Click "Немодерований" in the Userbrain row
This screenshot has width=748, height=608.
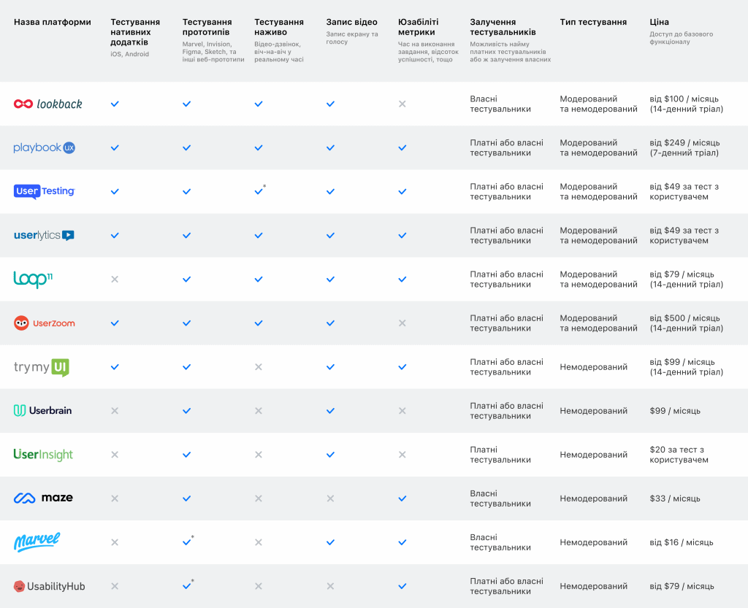click(593, 411)
